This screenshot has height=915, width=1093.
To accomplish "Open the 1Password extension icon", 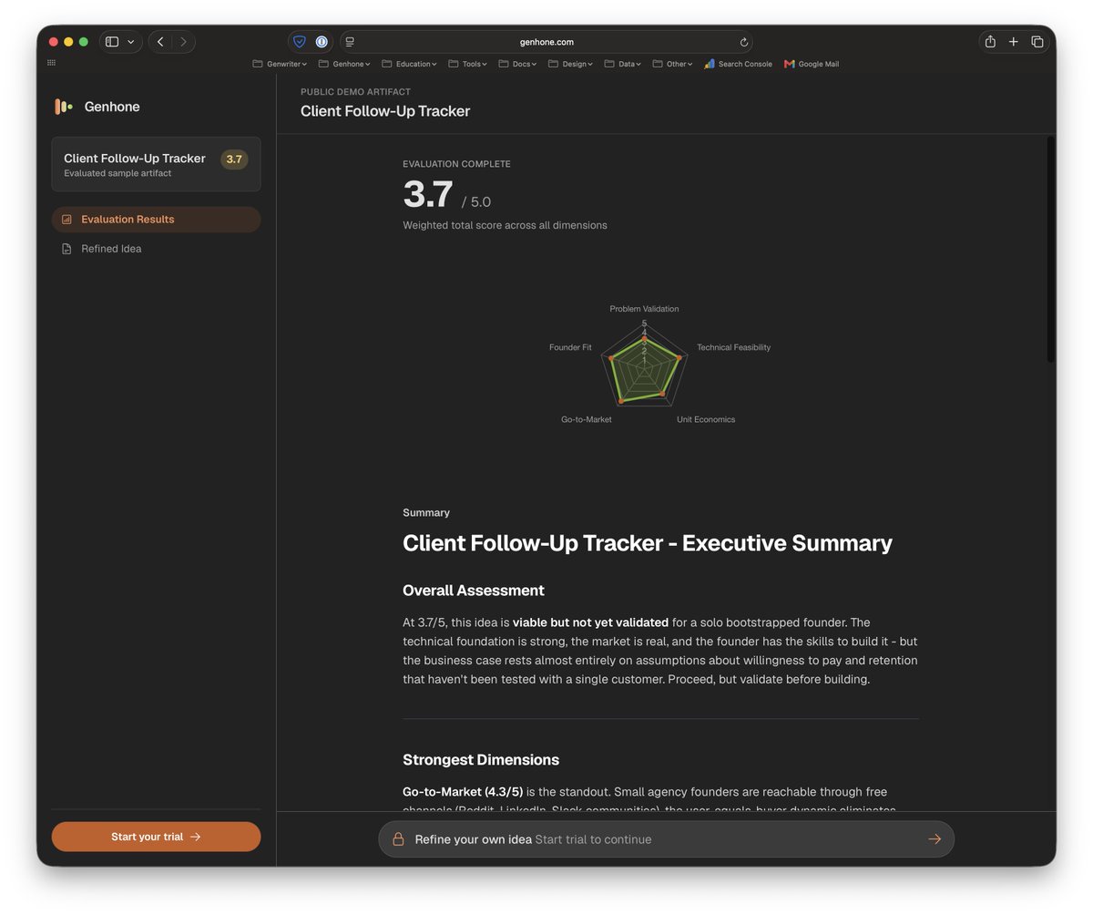I will (x=322, y=42).
